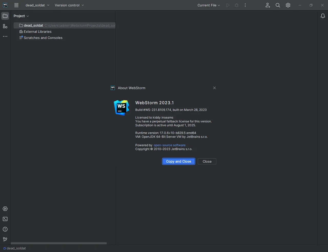
Task: Click Copy and Close button
Action: pos(179,161)
